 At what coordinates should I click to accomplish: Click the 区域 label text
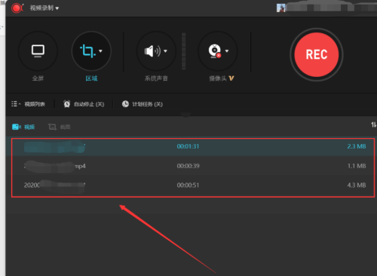coord(91,78)
